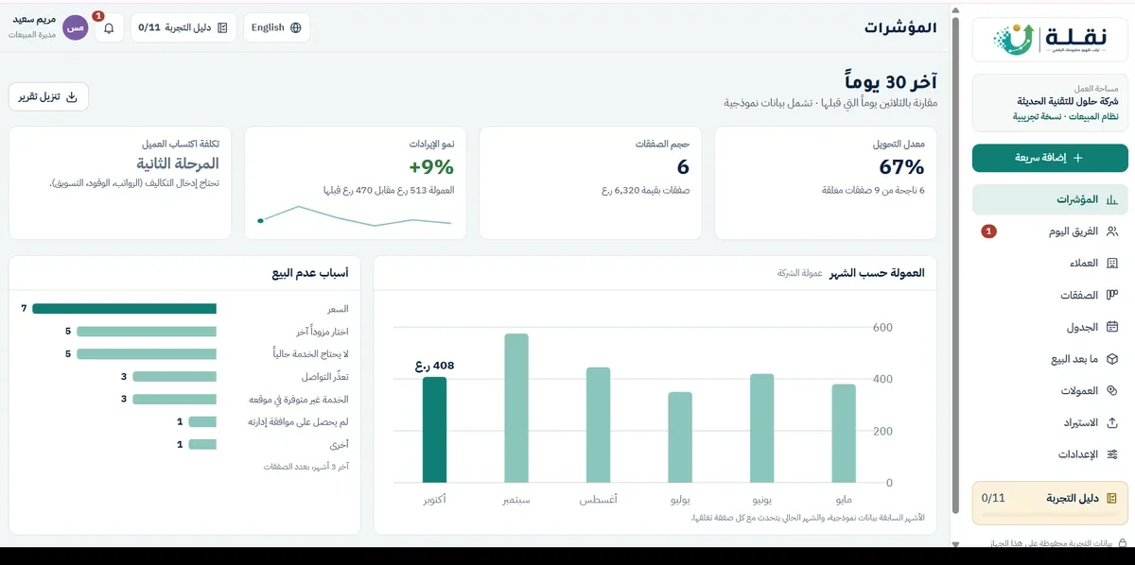Click the globe icon in the English button
Screen dimensions: 1135x565
[x=296, y=28]
